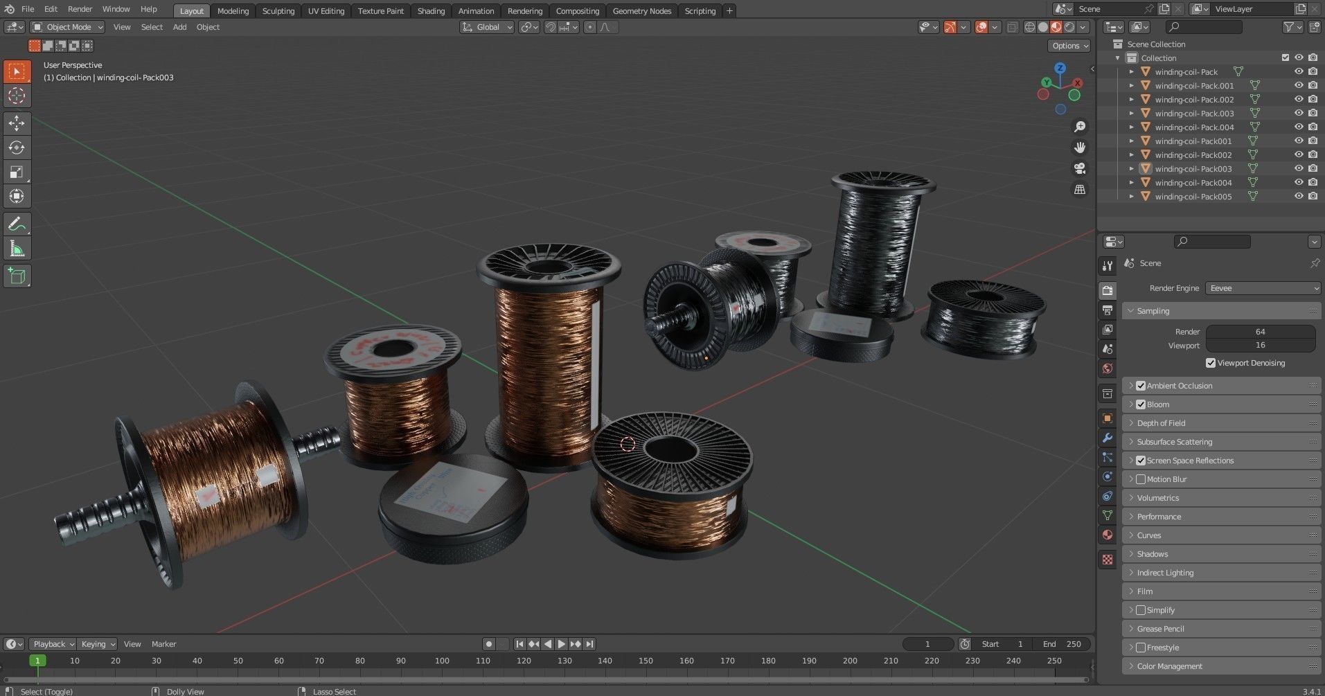Expand the winding-coil-Pack.003 tree item

pos(1131,113)
